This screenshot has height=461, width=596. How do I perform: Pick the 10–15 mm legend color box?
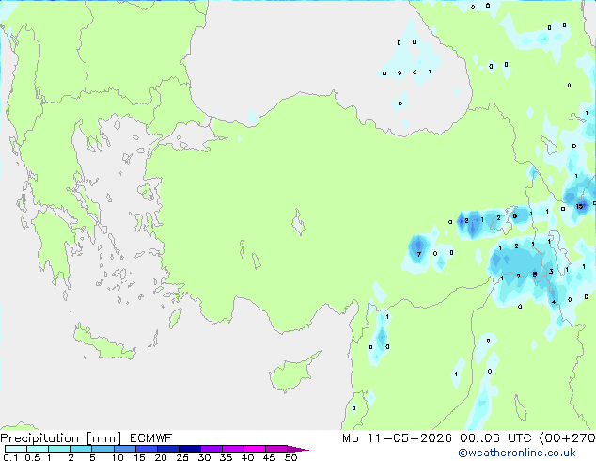click(124, 449)
